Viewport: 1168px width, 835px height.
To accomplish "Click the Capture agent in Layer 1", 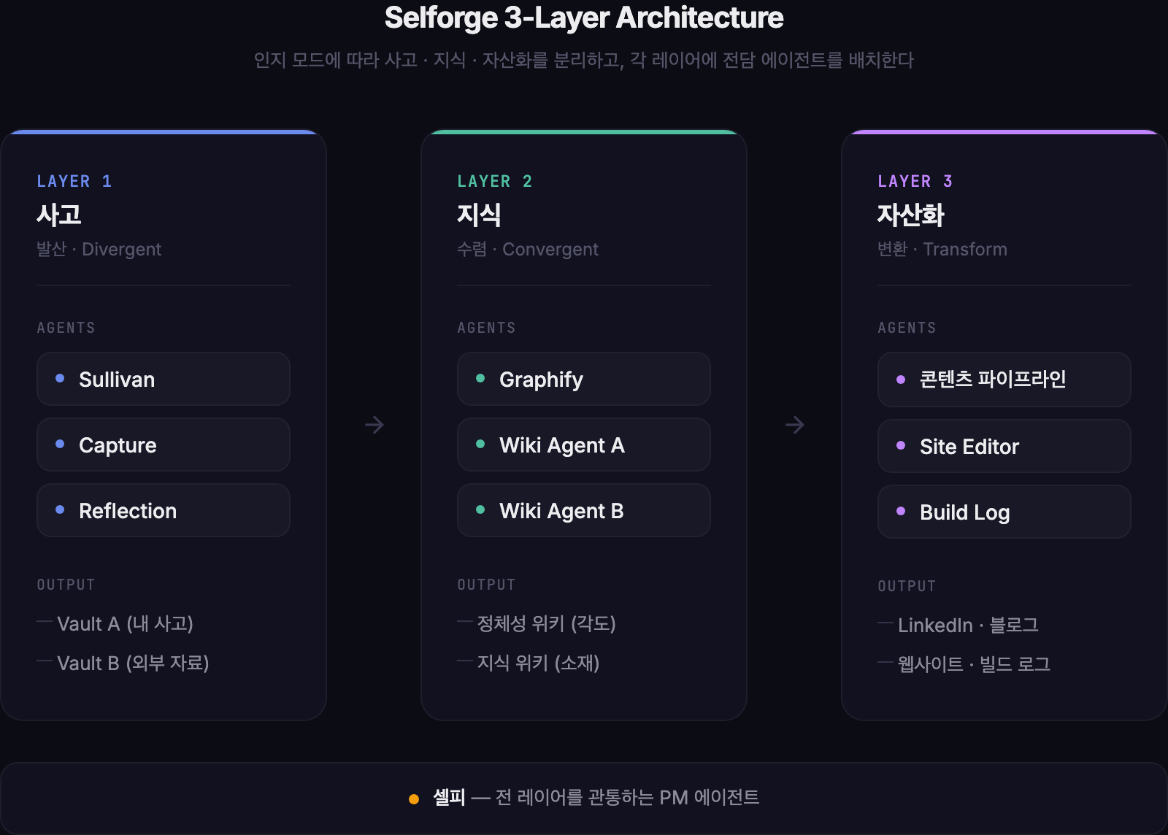I will pyautogui.click(x=162, y=445).
